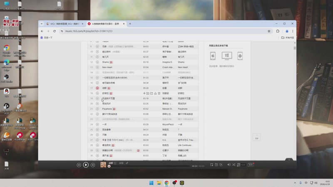Screen dimensions: 333x187
Task: Play row 24 by Muyoi/Pezzi
Action: coord(97,124)
